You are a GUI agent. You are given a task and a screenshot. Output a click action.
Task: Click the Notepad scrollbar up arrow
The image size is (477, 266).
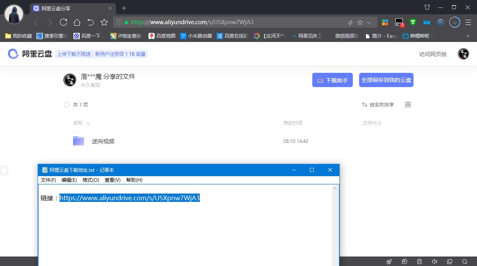[335, 188]
